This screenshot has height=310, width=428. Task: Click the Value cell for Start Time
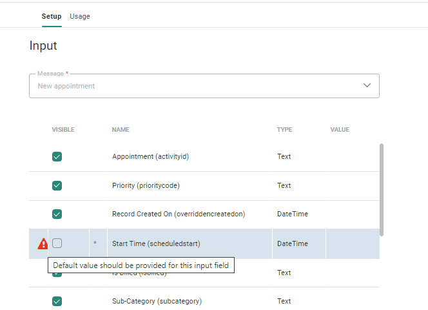click(x=351, y=243)
